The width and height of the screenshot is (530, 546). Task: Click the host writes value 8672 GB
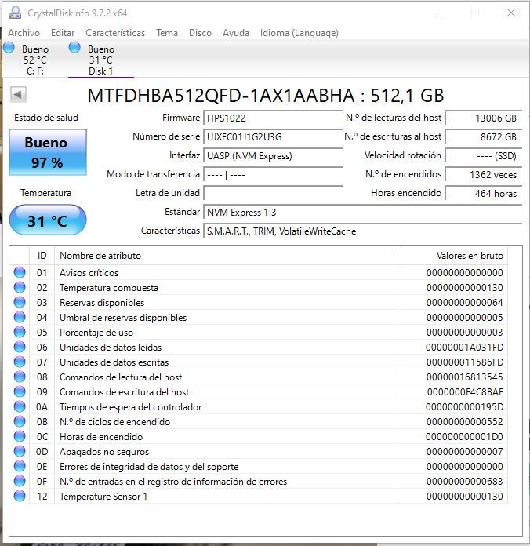click(484, 136)
